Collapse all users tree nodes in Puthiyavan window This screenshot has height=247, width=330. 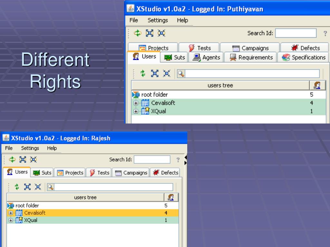point(167,74)
